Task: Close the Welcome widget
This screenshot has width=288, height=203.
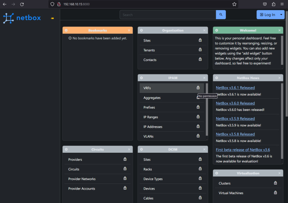Action: click(280, 30)
